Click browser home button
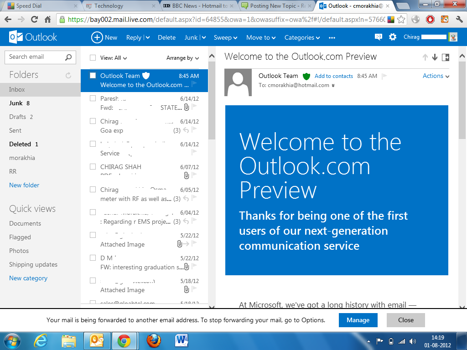This screenshot has width=467, height=350. click(47, 20)
